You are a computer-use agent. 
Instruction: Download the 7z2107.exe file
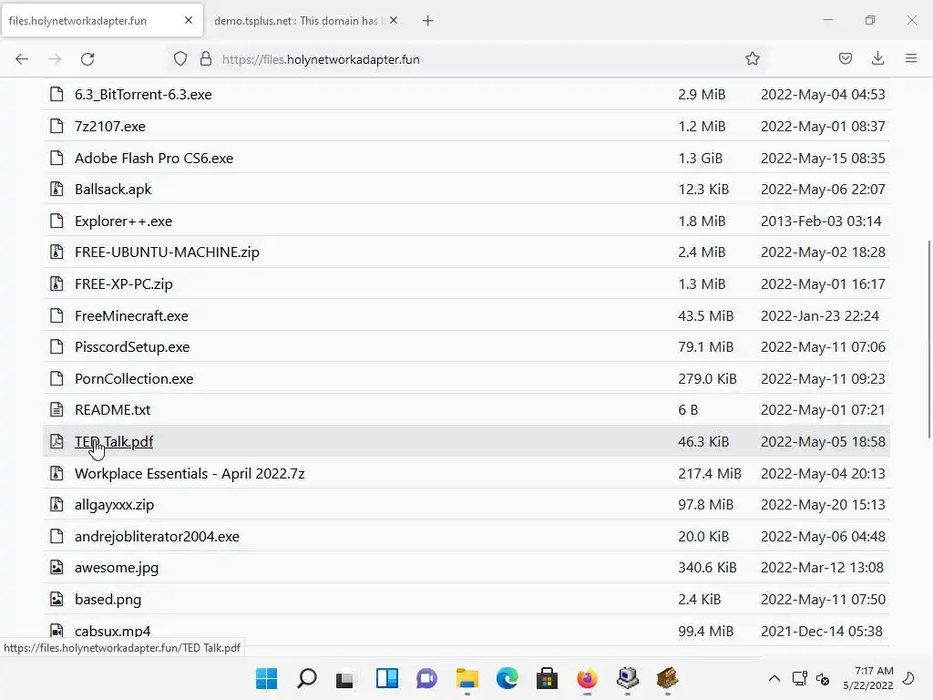(x=110, y=126)
